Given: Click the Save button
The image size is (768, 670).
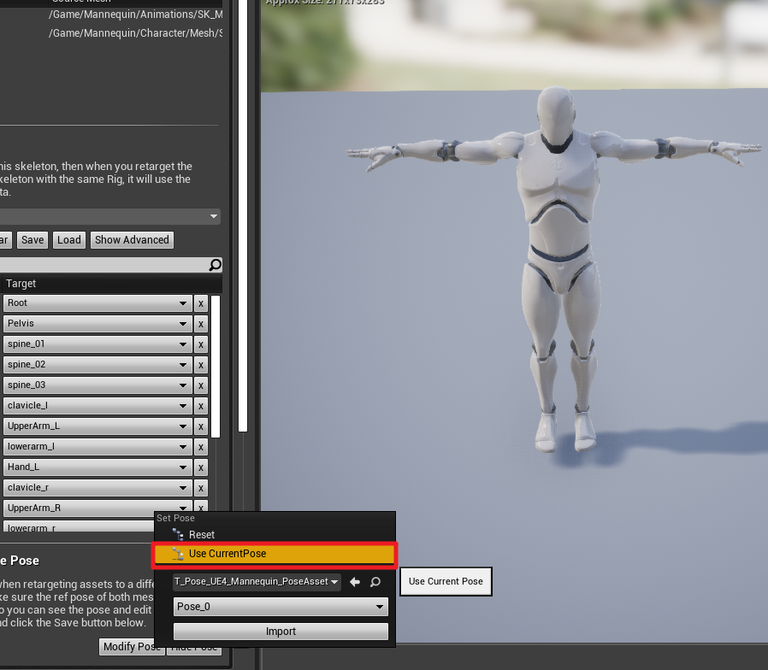Looking at the screenshot, I should coord(32,240).
